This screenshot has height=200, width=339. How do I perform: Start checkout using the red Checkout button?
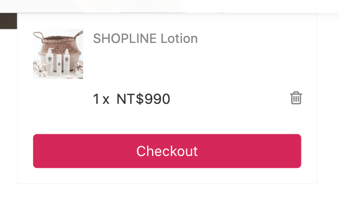(x=167, y=151)
